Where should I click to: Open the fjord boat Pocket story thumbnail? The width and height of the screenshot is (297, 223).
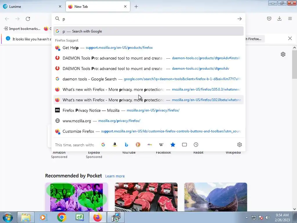coord(215,197)
